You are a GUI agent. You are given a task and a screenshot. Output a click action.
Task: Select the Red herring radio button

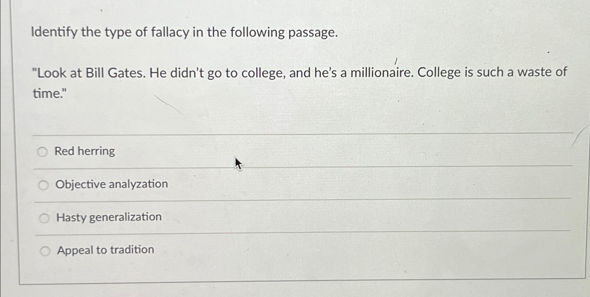pos(43,151)
